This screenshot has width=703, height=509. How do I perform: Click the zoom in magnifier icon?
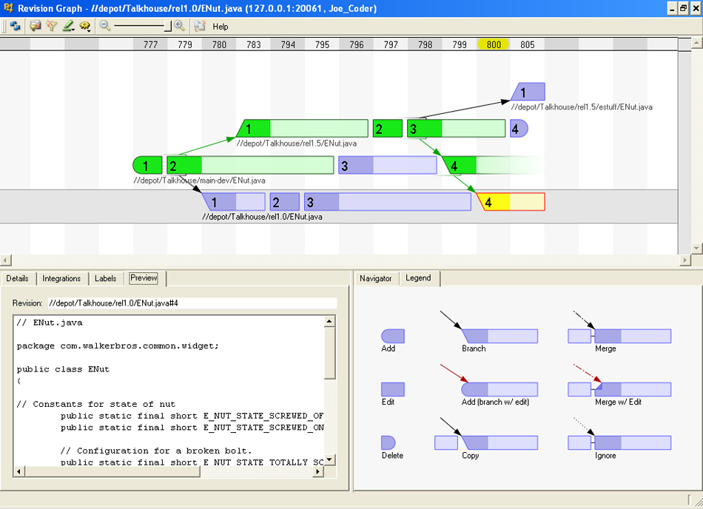pos(179,26)
